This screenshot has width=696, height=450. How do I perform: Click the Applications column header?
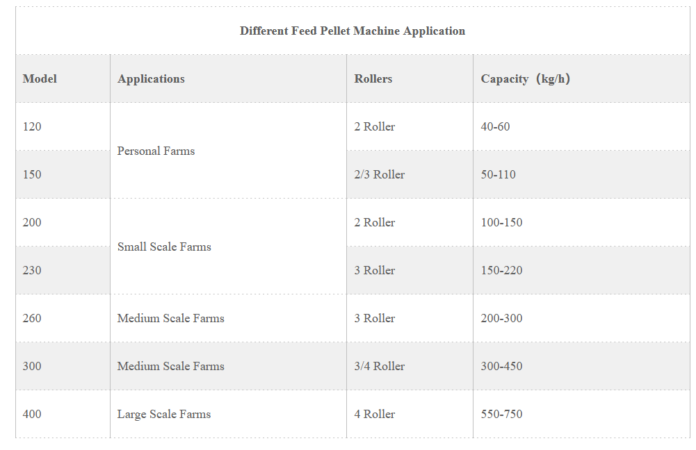151,78
